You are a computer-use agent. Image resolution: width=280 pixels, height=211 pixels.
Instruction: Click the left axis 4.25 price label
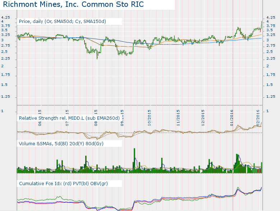(x=5, y=18)
